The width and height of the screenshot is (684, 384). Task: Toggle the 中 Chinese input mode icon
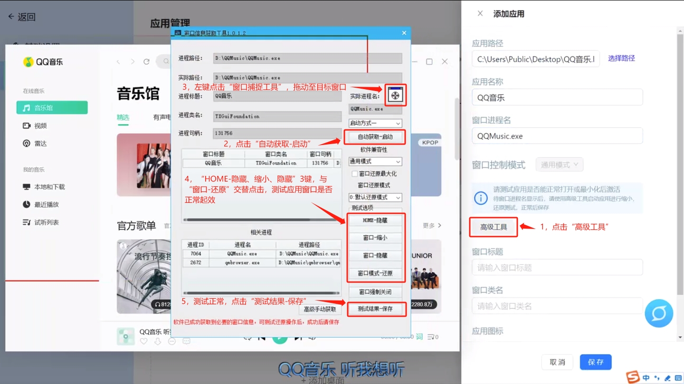646,378
